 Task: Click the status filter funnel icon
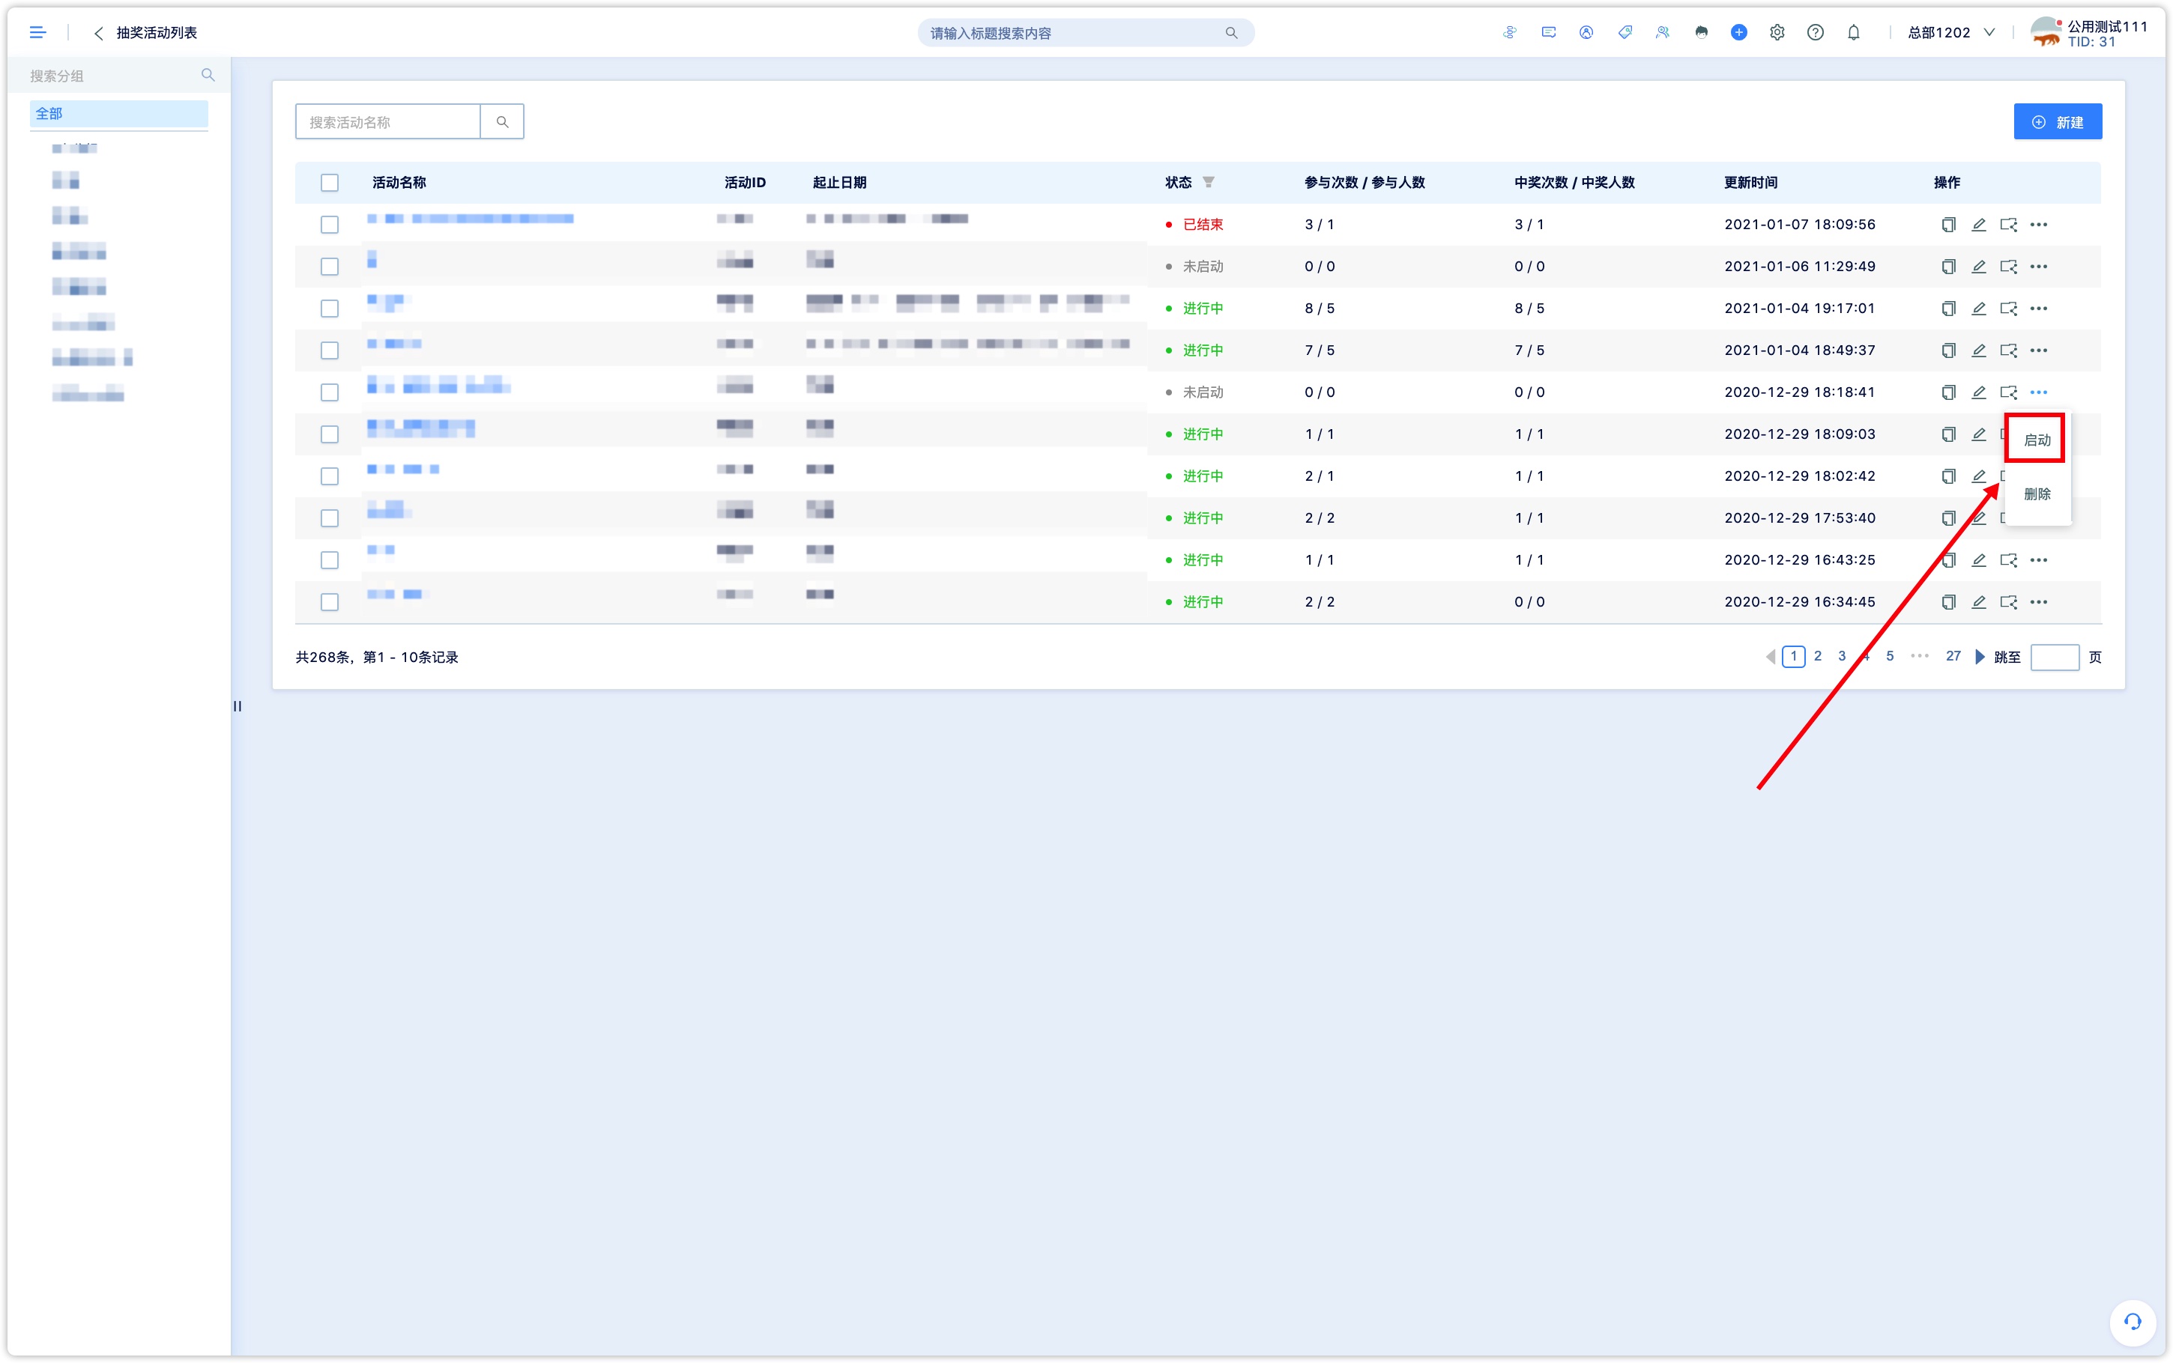coord(1208,182)
